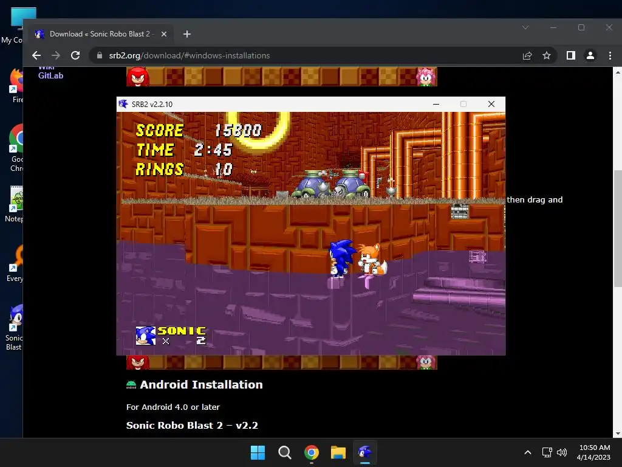Click scrollbar up arrow
The width and height of the screenshot is (622, 467).
point(617,72)
